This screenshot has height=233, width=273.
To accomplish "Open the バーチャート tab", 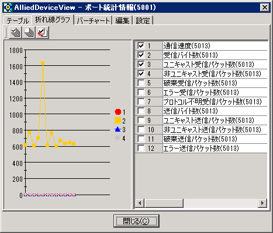I will 93,20.
